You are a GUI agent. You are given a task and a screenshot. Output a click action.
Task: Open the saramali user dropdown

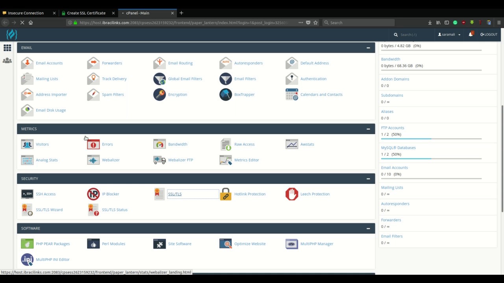pos(449,35)
